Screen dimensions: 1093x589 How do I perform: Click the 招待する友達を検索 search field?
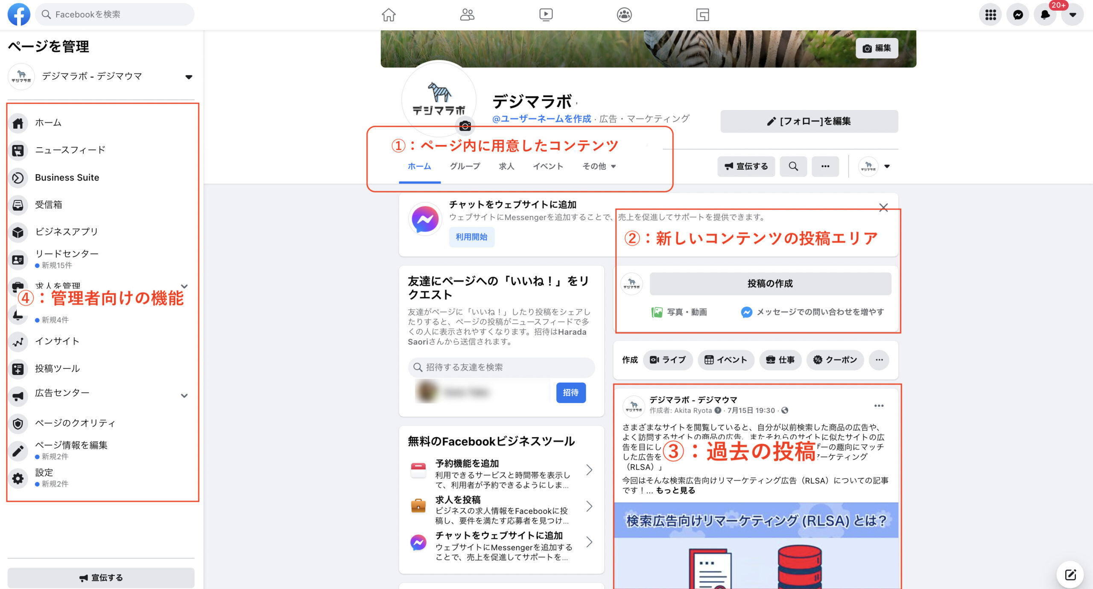pos(501,368)
